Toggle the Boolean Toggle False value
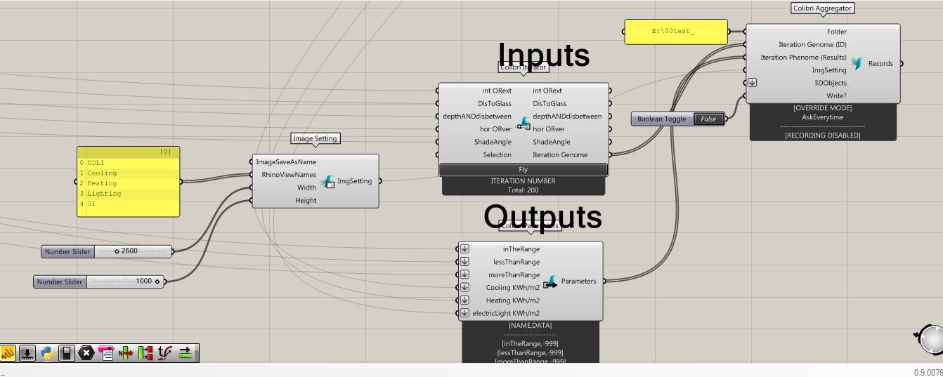 [708, 119]
